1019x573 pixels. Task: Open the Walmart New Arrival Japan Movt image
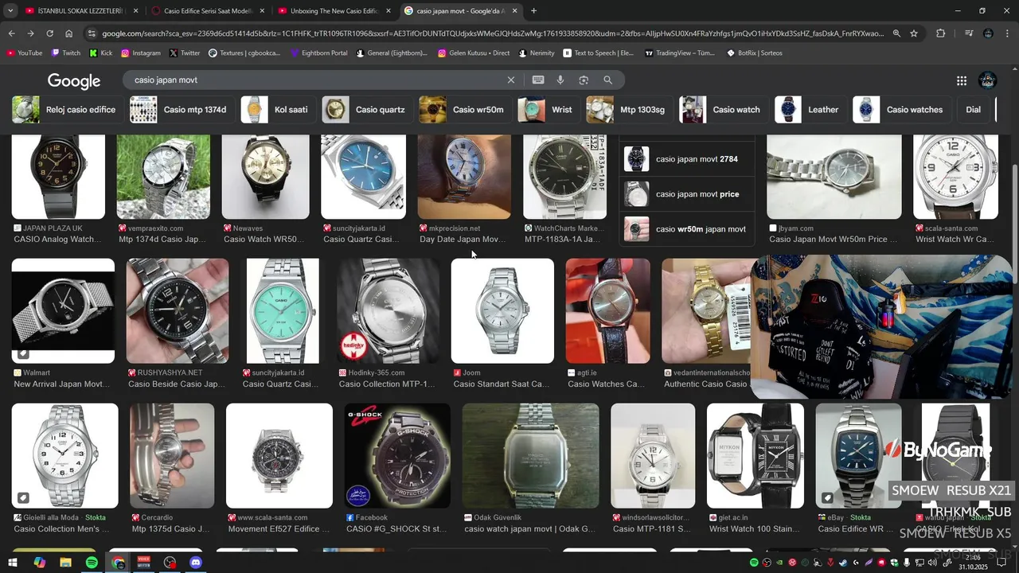tap(63, 310)
